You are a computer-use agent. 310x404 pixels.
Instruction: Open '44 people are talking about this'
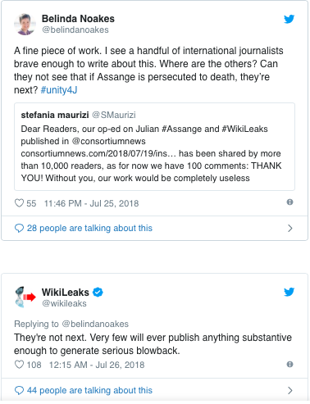pos(89,390)
